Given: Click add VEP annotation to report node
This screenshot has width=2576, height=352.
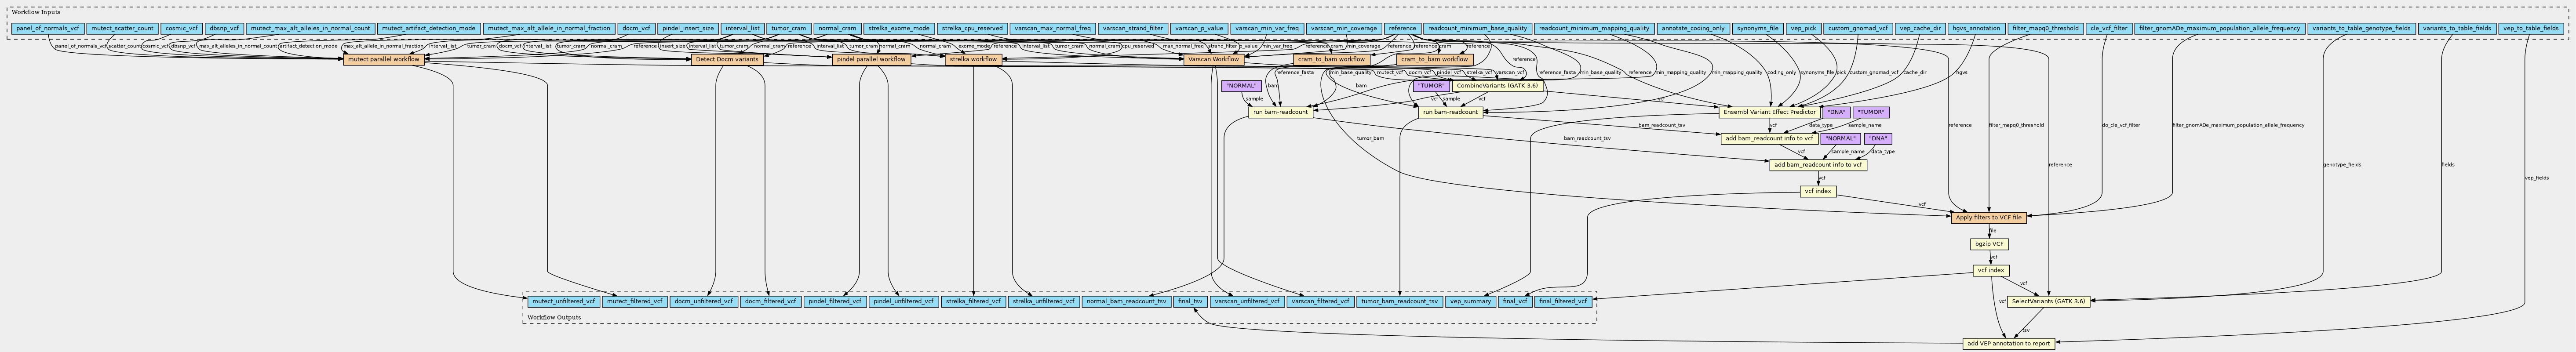Looking at the screenshot, I should (x=2009, y=343).
